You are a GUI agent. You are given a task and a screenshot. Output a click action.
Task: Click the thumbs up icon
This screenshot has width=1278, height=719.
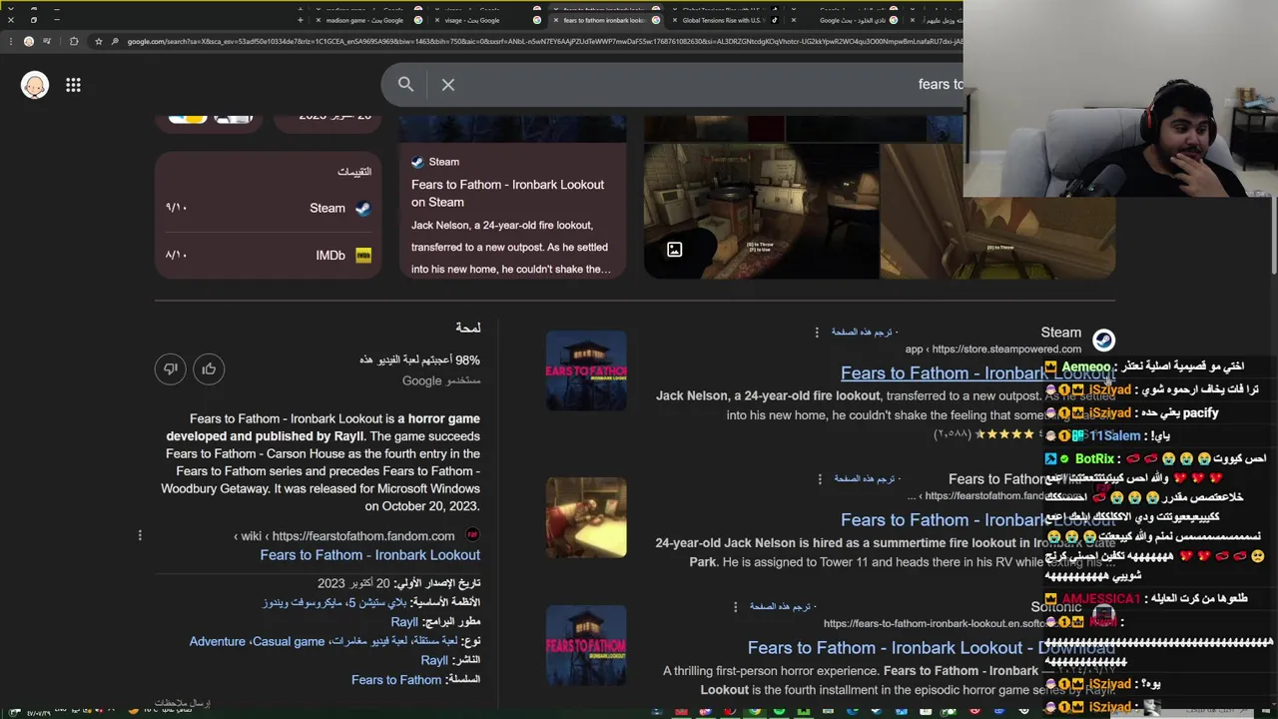coord(209,369)
